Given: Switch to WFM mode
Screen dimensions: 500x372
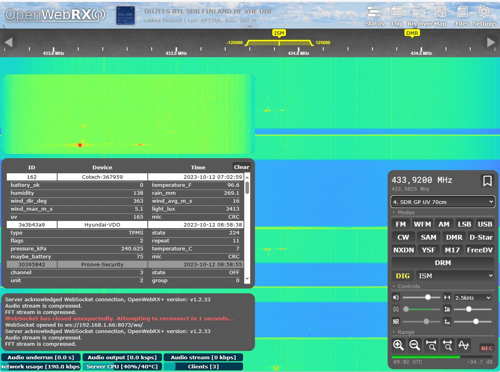Looking at the screenshot, I should coord(422,224).
